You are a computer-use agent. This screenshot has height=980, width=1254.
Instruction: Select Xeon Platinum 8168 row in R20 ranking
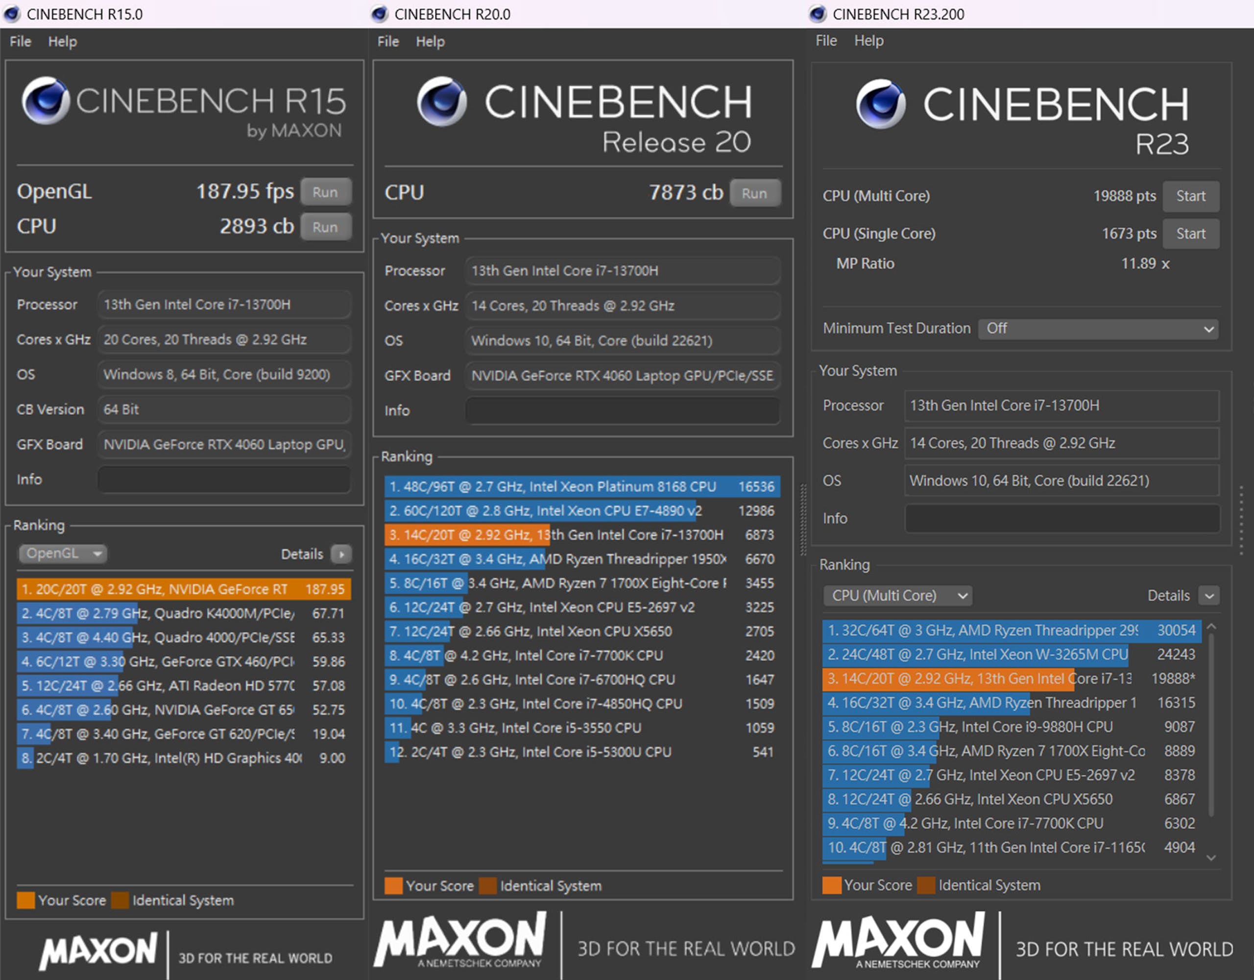click(x=582, y=486)
